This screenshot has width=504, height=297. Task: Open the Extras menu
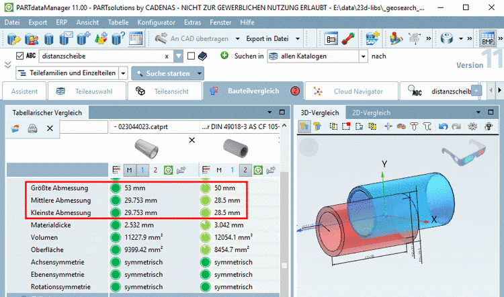[193, 22]
